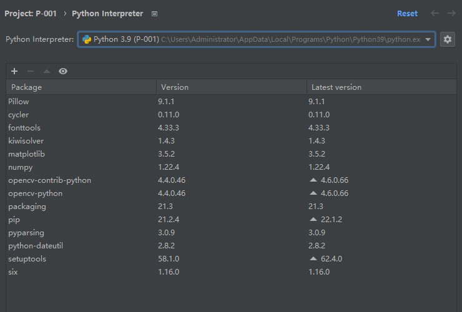Viewport: 462px width, 312px height.
Task: Click Pillow latest version 9.1.1
Action: pyautogui.click(x=317, y=101)
